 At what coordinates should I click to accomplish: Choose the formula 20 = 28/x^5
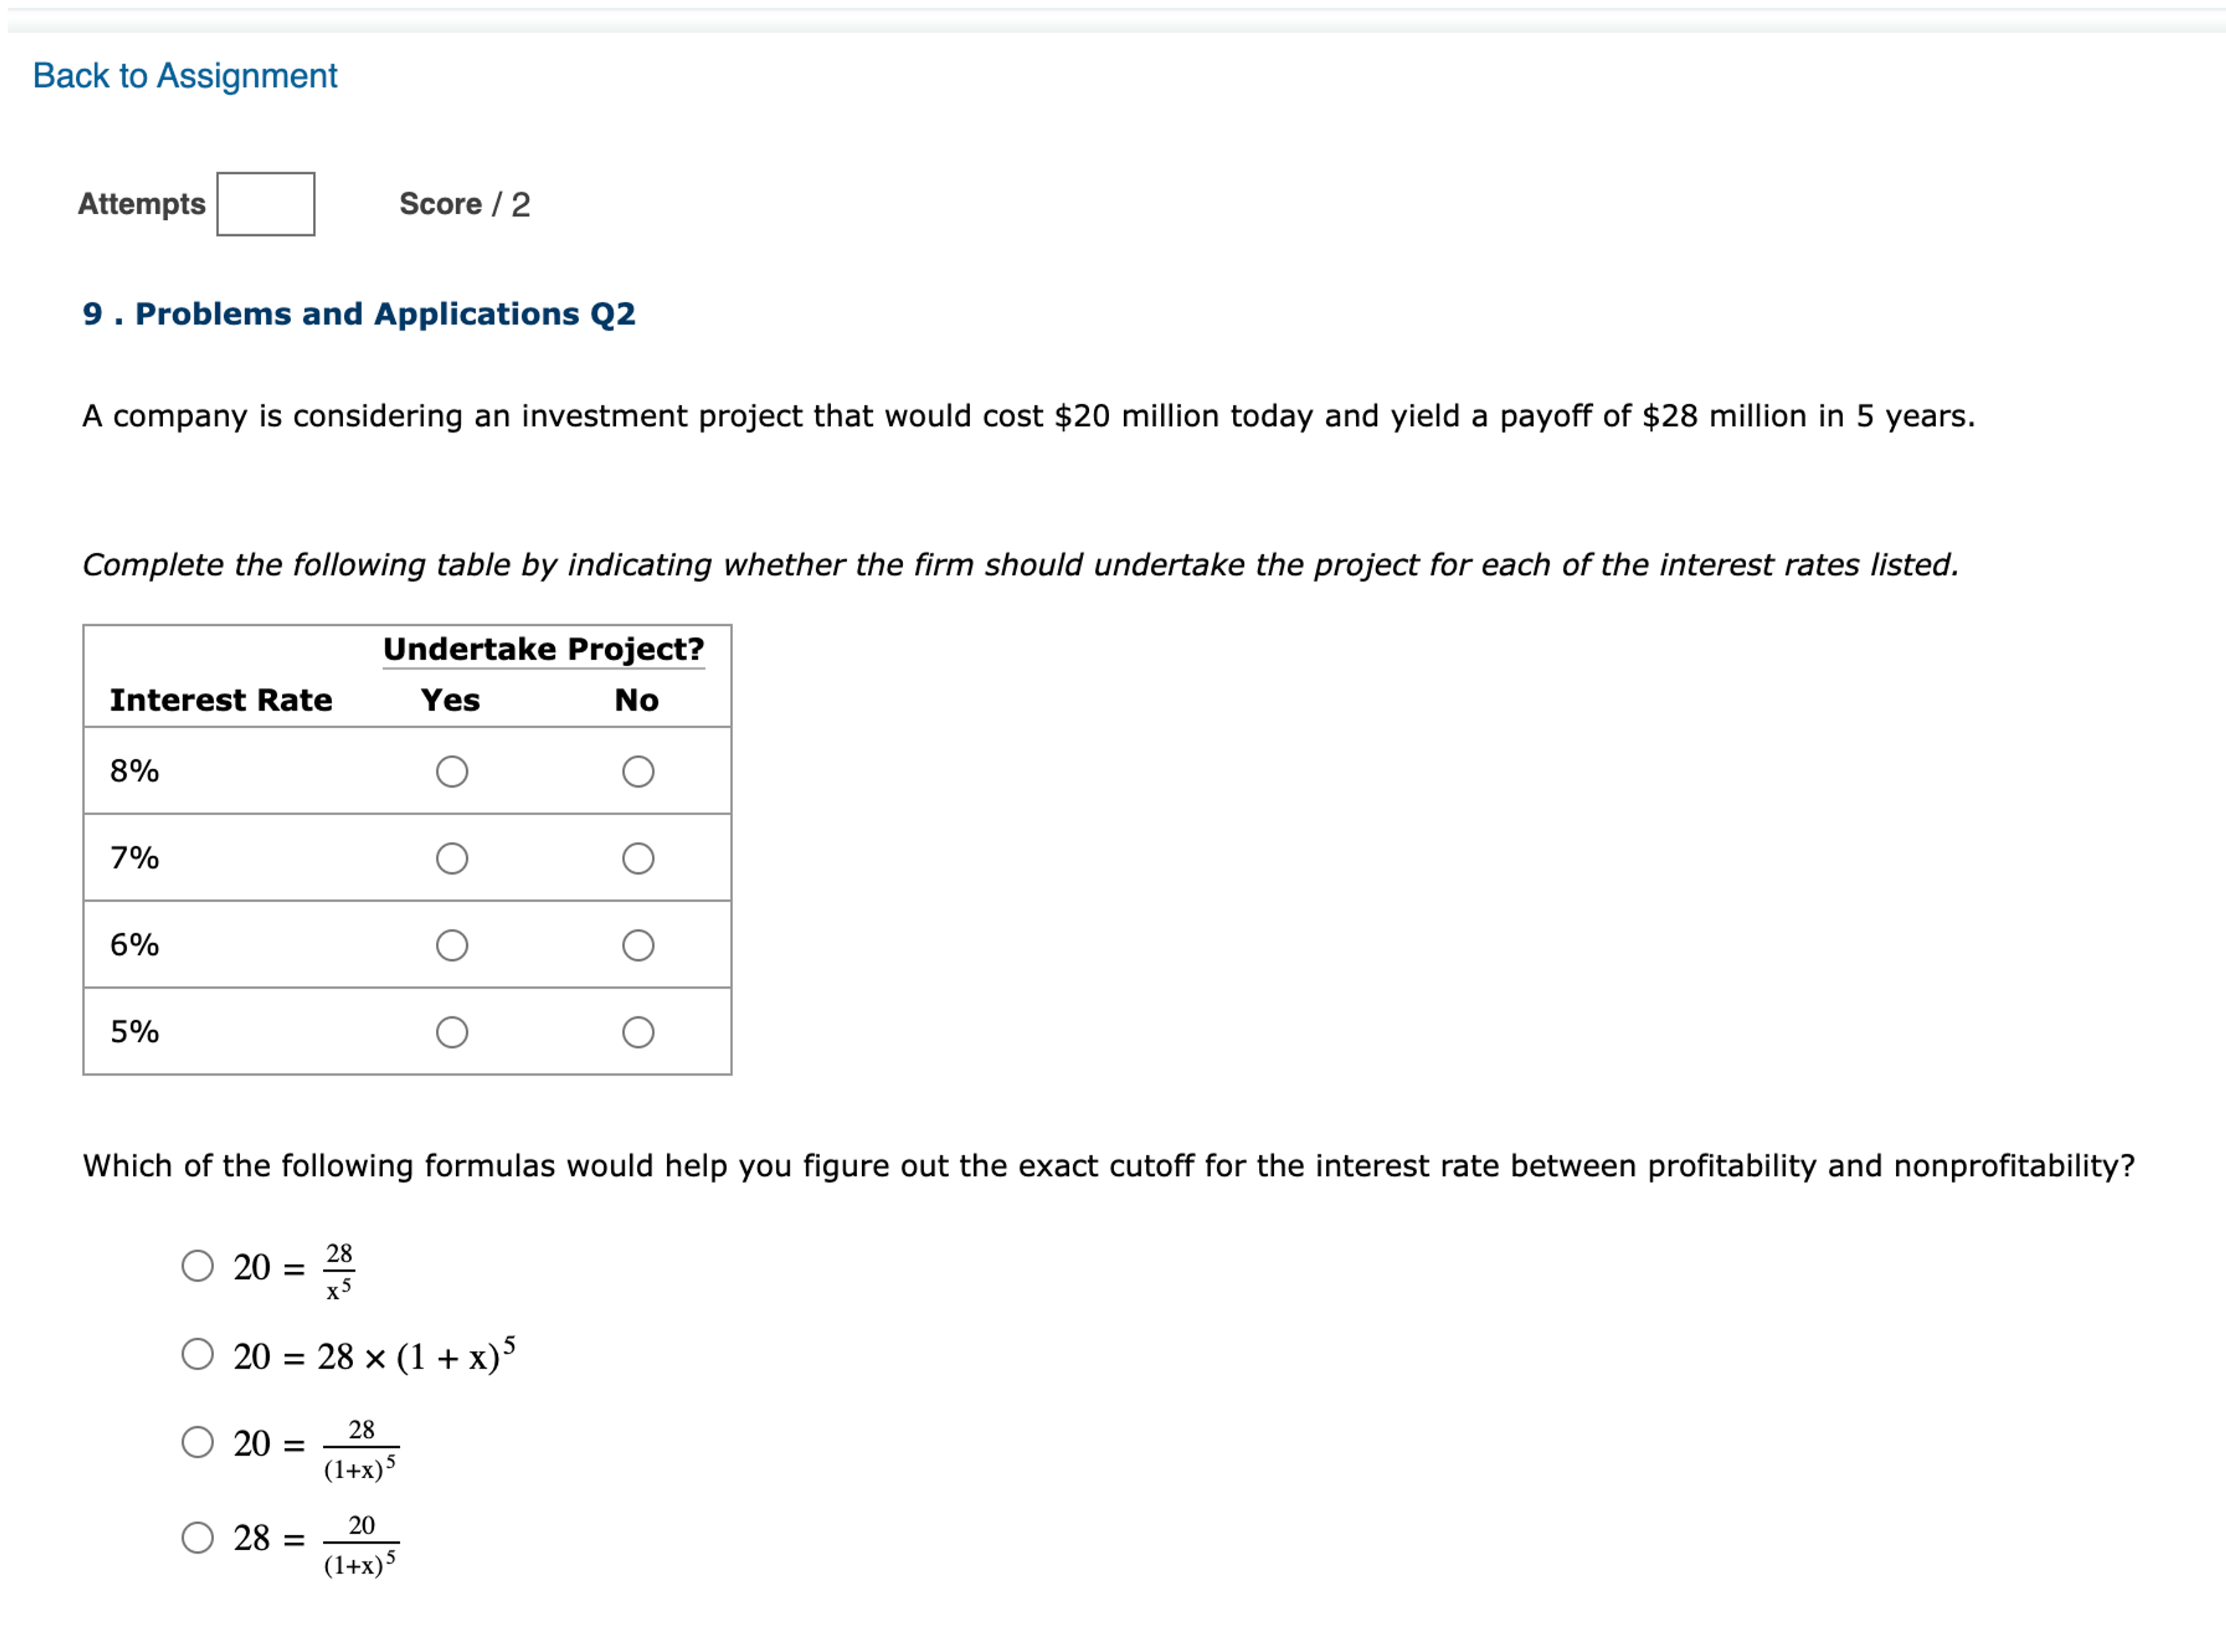[197, 1267]
